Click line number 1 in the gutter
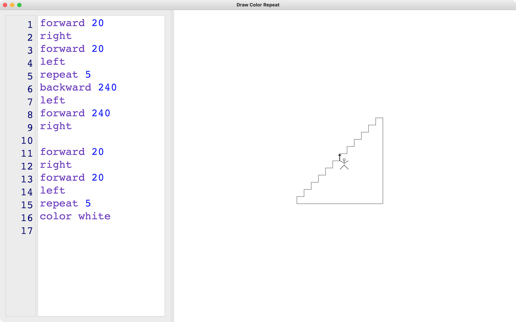The height and width of the screenshot is (322, 516). (30, 25)
